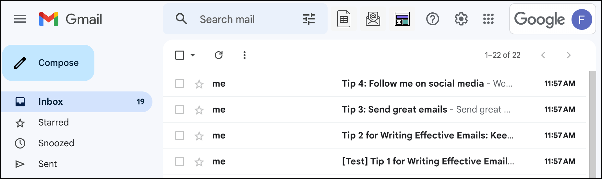Toggle the select all messages checkbox
602x179 pixels.
pyautogui.click(x=180, y=55)
